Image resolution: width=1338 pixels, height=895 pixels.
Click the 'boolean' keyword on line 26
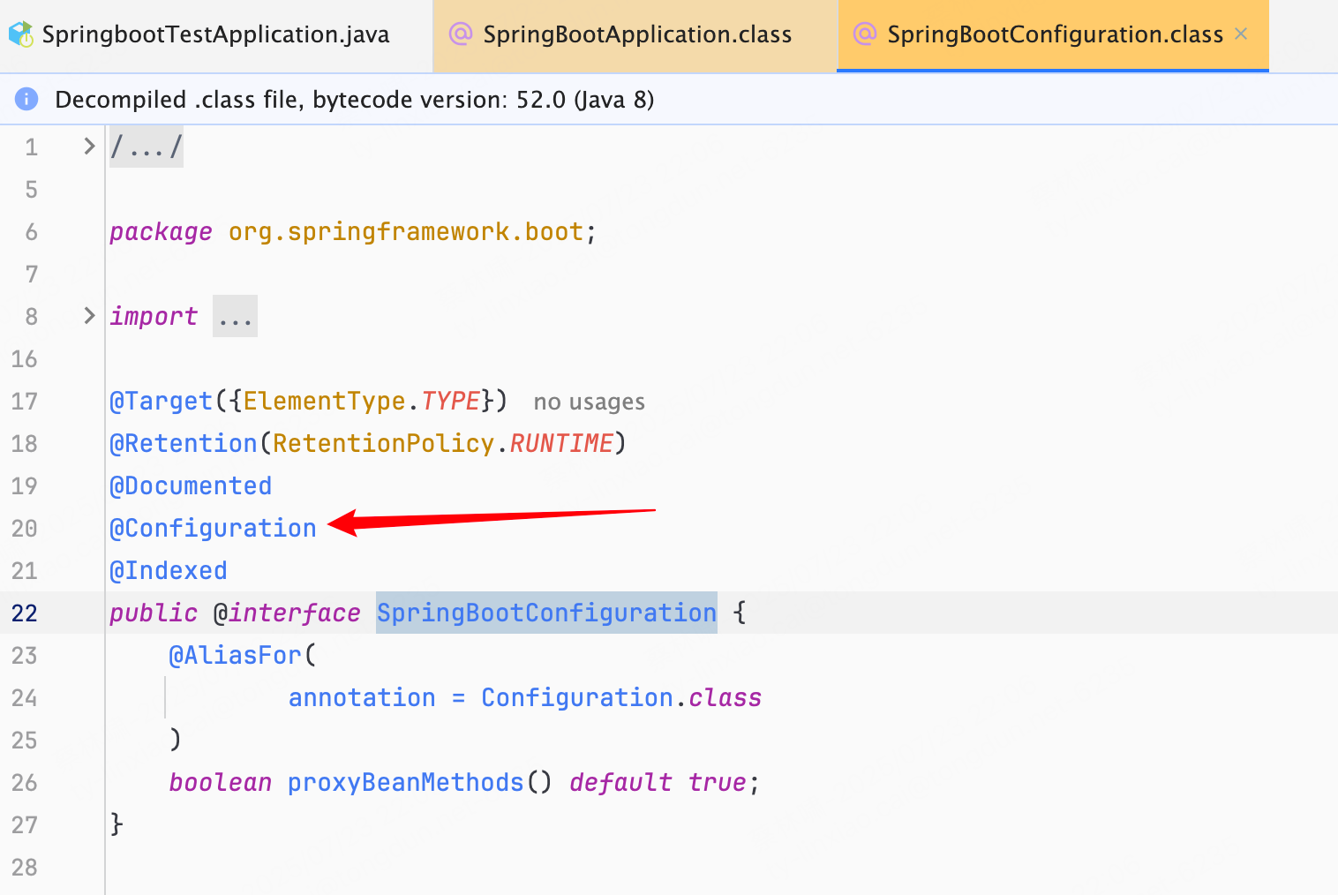pyautogui.click(x=220, y=782)
